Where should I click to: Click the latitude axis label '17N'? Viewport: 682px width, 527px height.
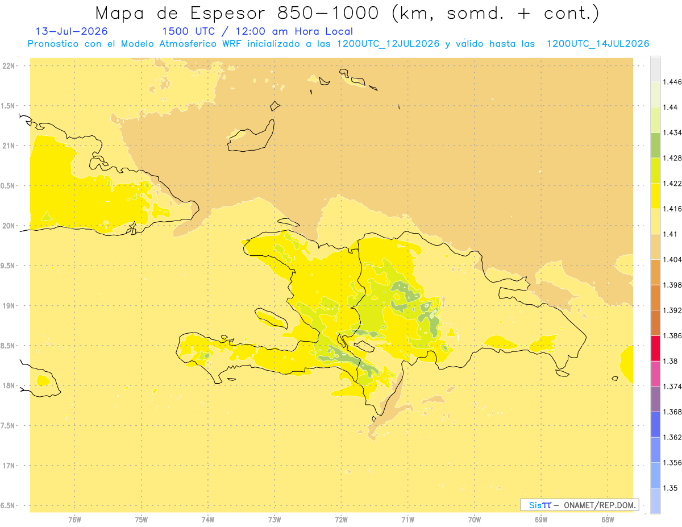[9, 466]
